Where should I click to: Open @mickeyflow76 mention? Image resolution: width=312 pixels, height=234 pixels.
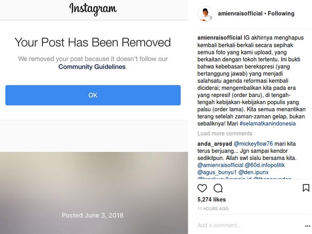(253, 144)
